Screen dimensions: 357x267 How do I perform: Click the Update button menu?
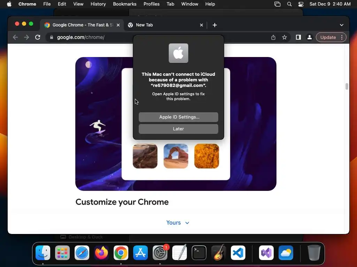pos(331,37)
